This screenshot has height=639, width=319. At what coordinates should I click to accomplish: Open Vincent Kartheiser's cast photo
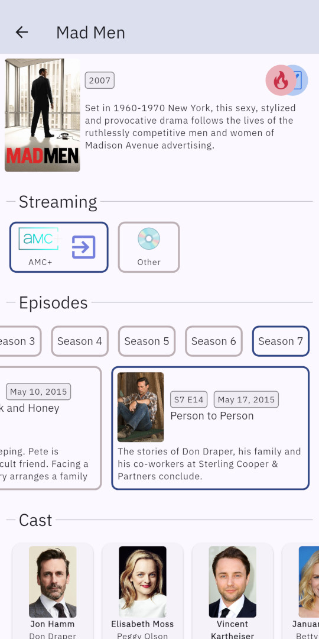click(232, 582)
